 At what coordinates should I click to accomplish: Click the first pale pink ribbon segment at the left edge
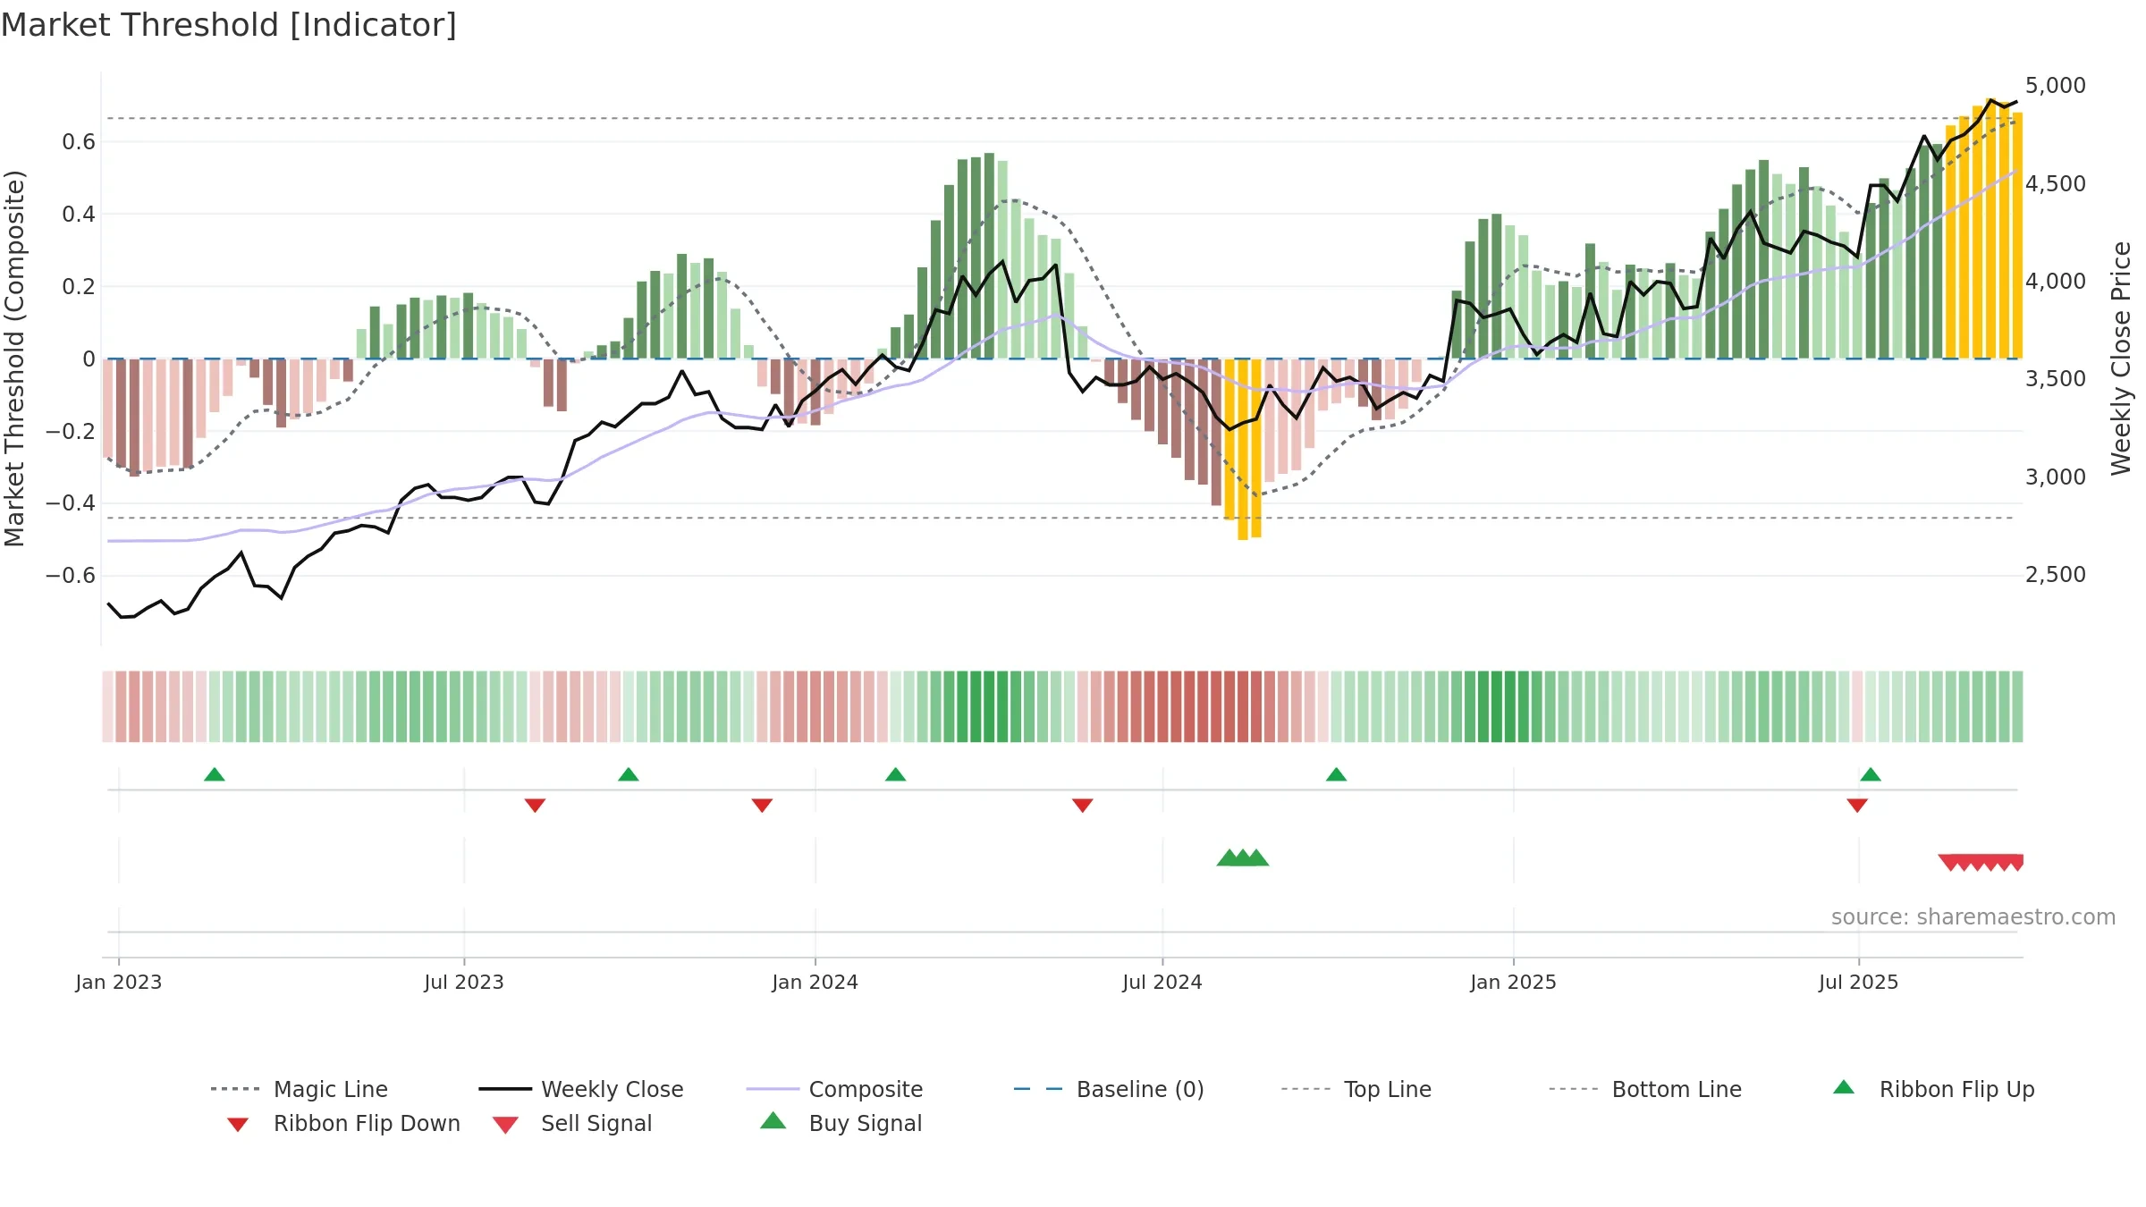(108, 706)
